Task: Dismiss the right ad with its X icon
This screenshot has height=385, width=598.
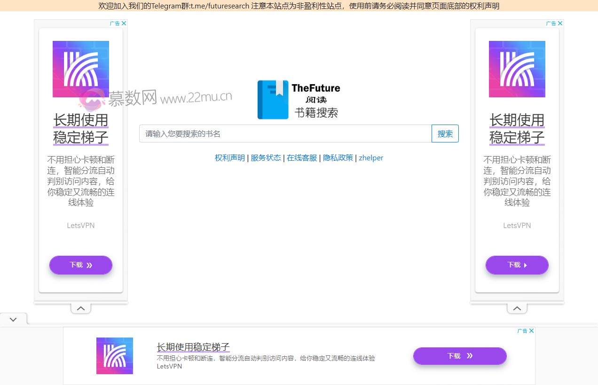Action: (560, 23)
